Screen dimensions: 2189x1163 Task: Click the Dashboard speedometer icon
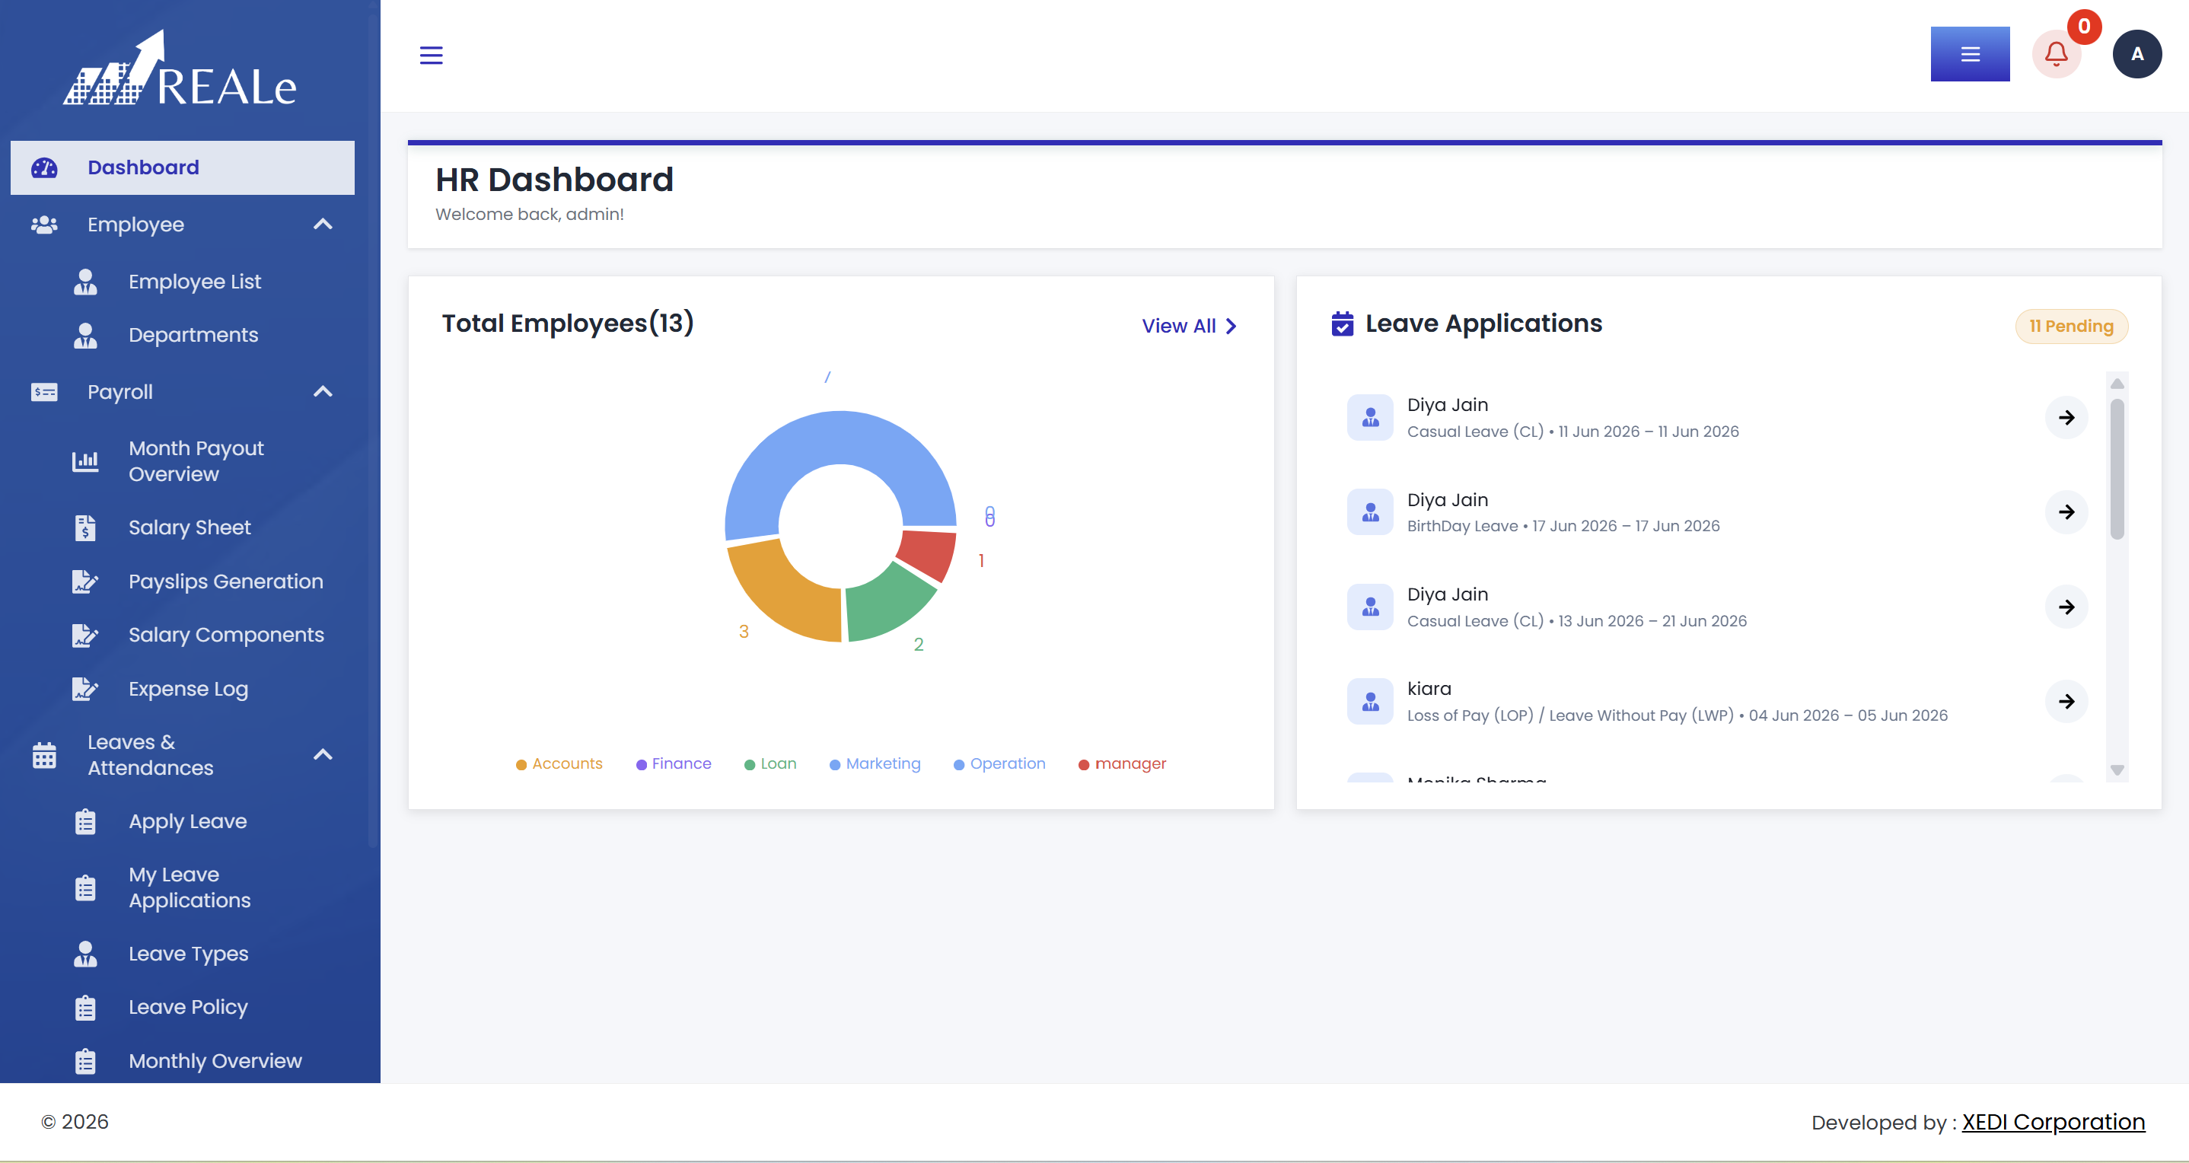(44, 168)
